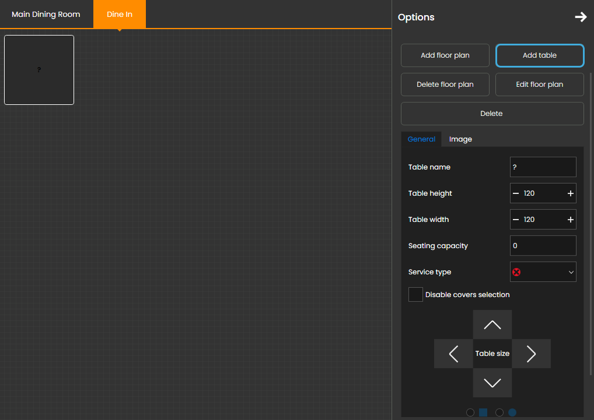
Task: Click the right arrow of Table size
Action: (x=531, y=354)
